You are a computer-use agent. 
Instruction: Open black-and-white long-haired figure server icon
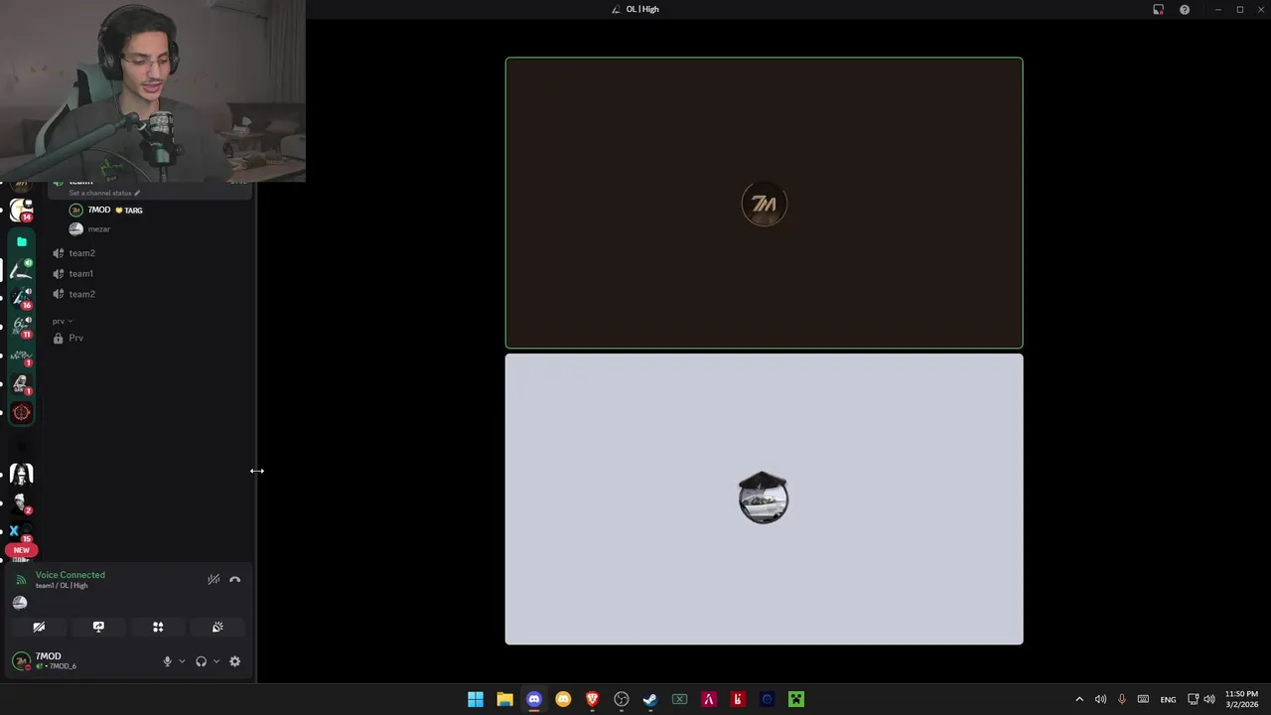[21, 475]
